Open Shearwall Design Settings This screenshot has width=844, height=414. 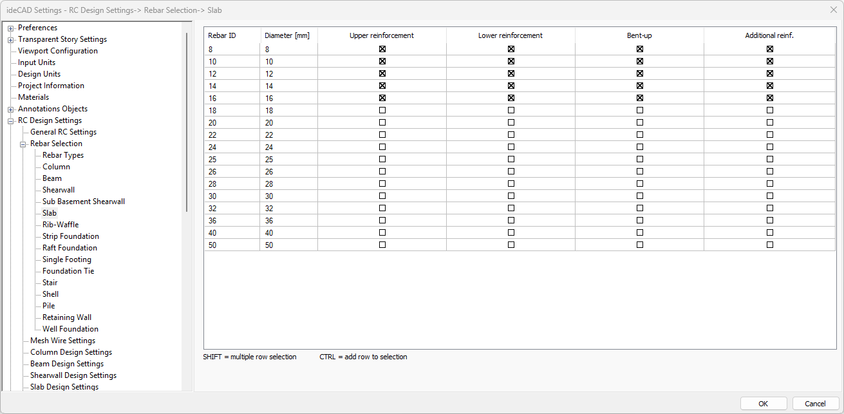click(x=73, y=375)
